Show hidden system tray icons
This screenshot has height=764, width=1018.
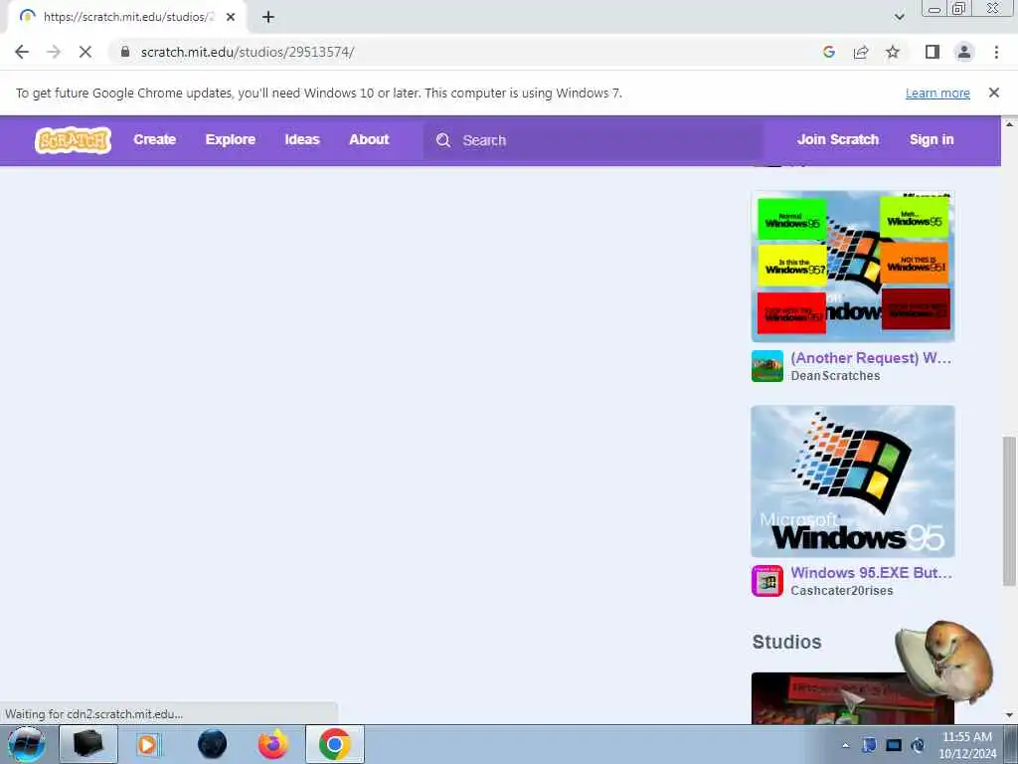[845, 746]
